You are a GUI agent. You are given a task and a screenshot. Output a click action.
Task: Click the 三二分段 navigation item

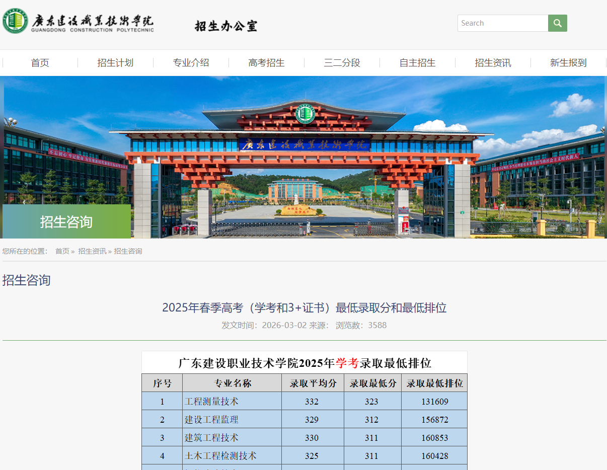(x=342, y=63)
